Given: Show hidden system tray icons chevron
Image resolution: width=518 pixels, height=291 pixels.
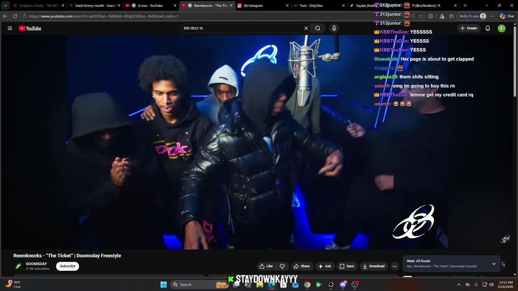Looking at the screenshot, I should [x=459, y=285].
